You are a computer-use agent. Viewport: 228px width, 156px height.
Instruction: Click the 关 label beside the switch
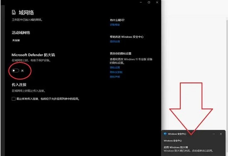click(22, 71)
